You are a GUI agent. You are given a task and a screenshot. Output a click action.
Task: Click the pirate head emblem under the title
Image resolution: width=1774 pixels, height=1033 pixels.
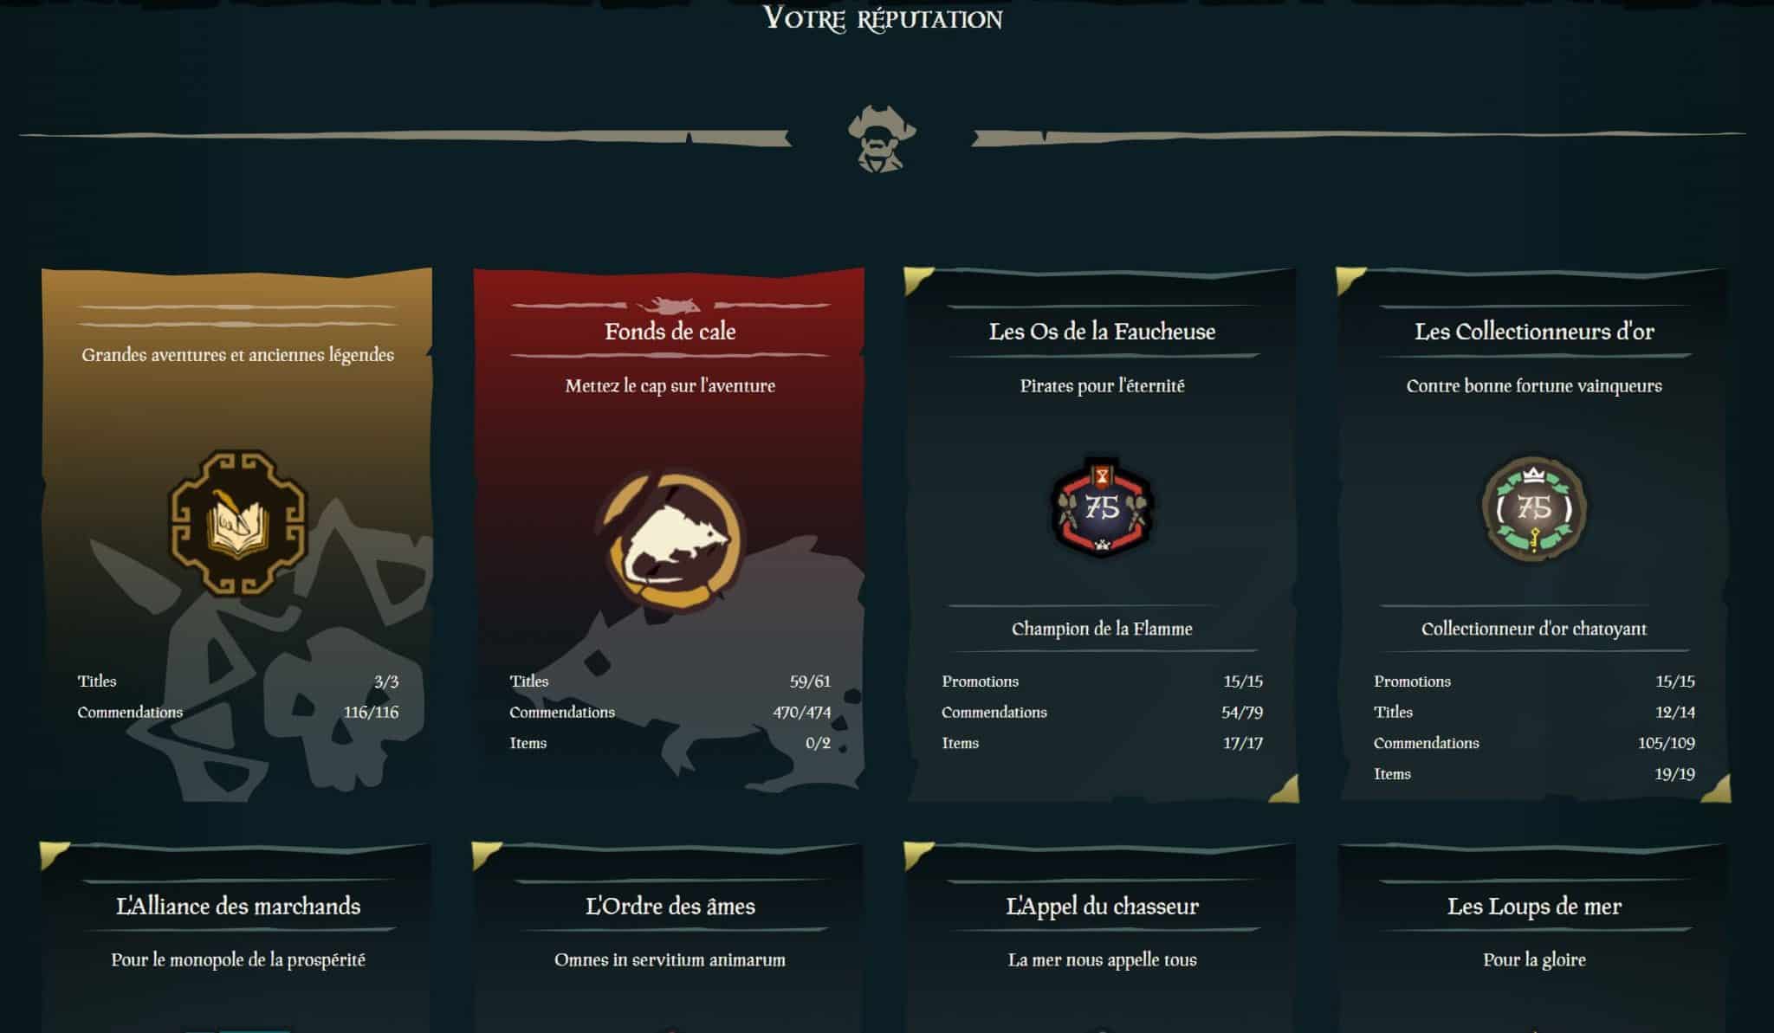(x=882, y=139)
